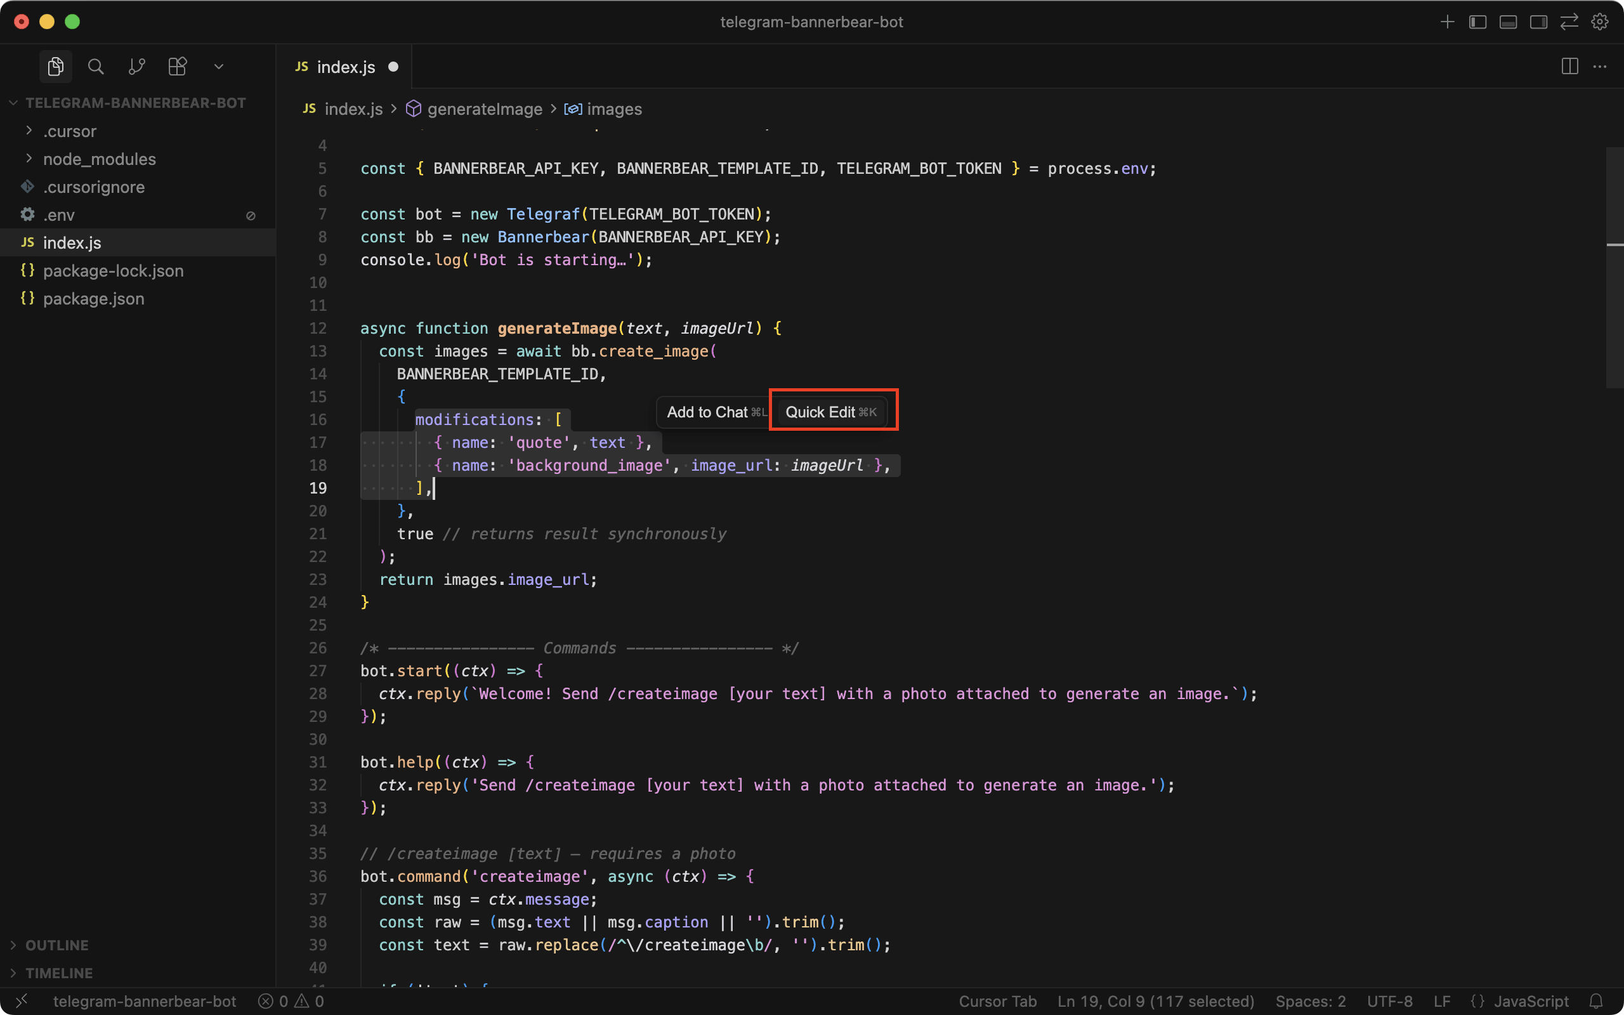This screenshot has height=1015, width=1624.
Task: Toggle the primary sidebar visibility
Action: [1477, 22]
